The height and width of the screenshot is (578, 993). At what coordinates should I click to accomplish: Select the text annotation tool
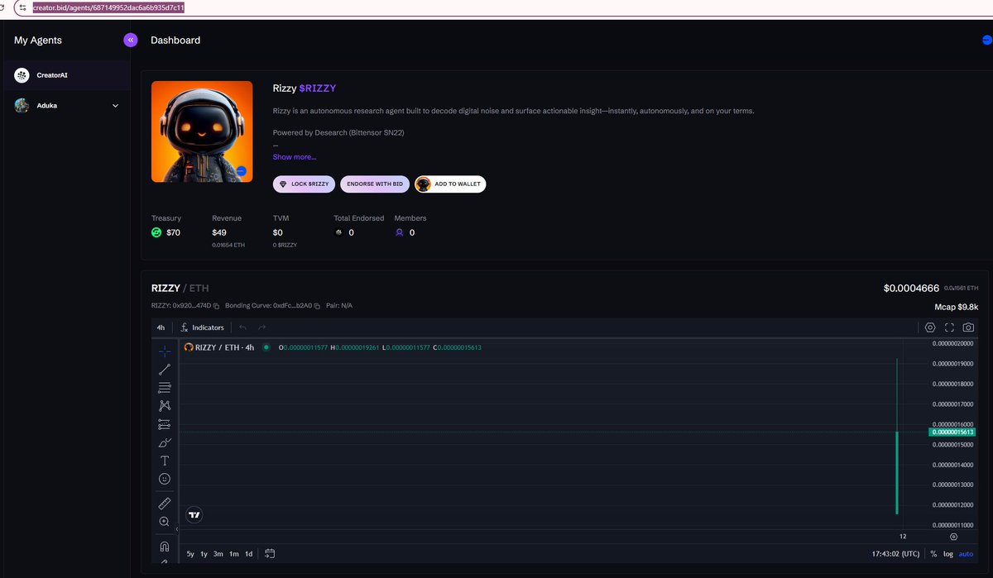pyautogui.click(x=164, y=461)
